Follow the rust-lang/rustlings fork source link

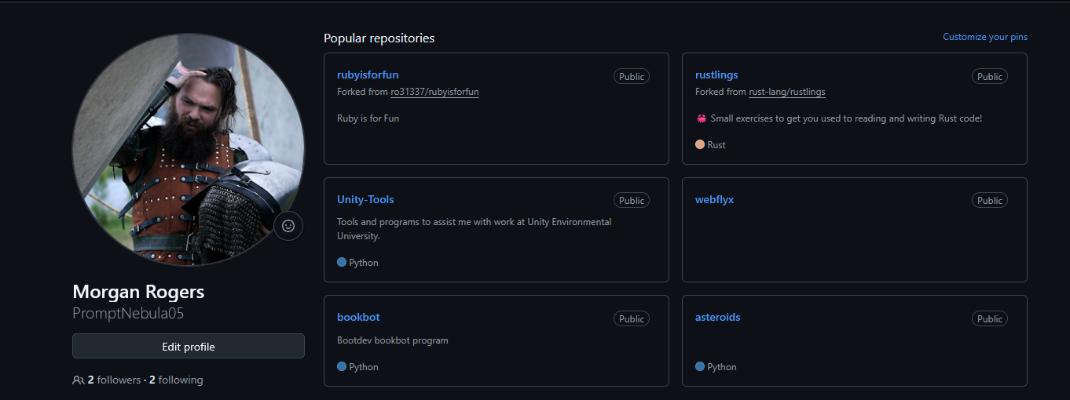tap(786, 92)
